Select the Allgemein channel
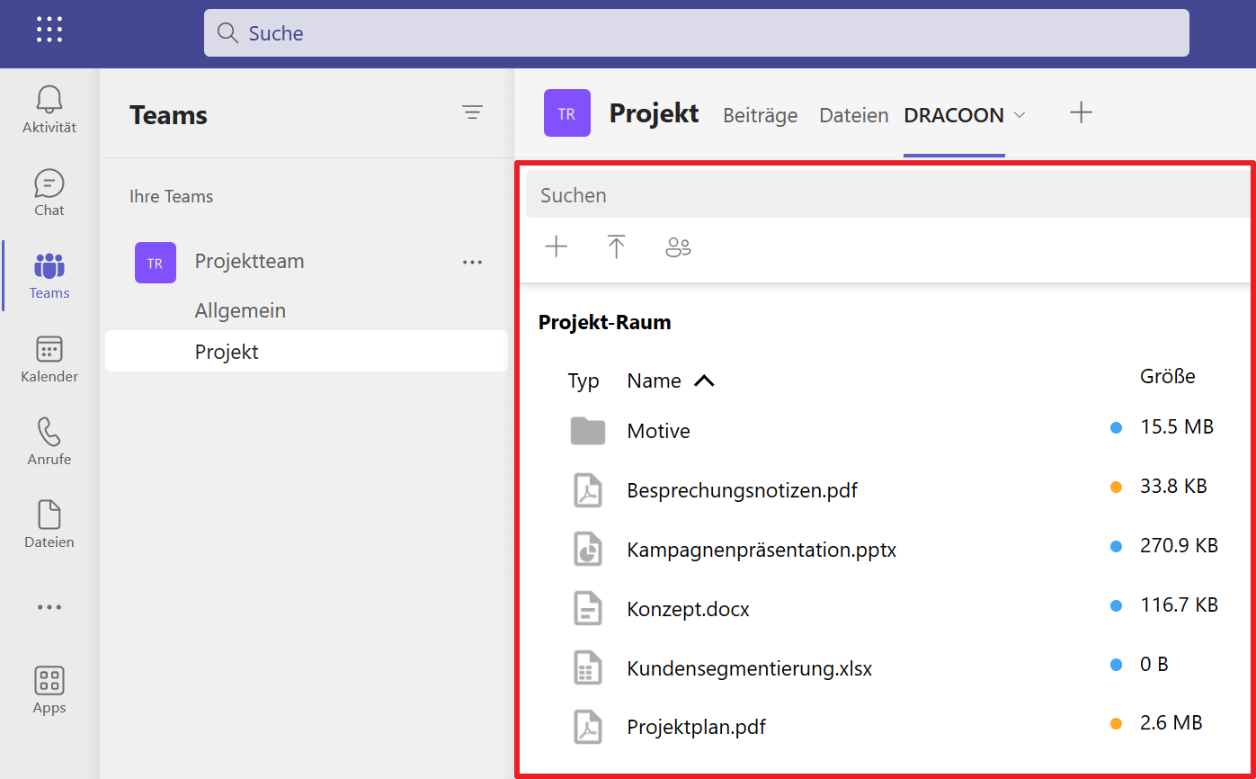The image size is (1256, 779). pos(240,310)
